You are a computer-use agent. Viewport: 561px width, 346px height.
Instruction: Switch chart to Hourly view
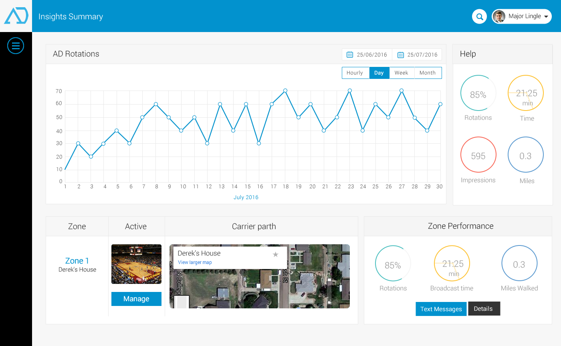[355, 73]
